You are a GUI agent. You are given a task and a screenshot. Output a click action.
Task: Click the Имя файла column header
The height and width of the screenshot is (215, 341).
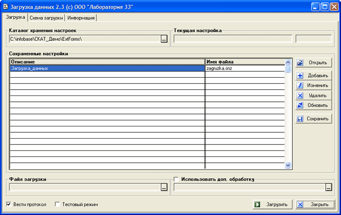click(245, 62)
